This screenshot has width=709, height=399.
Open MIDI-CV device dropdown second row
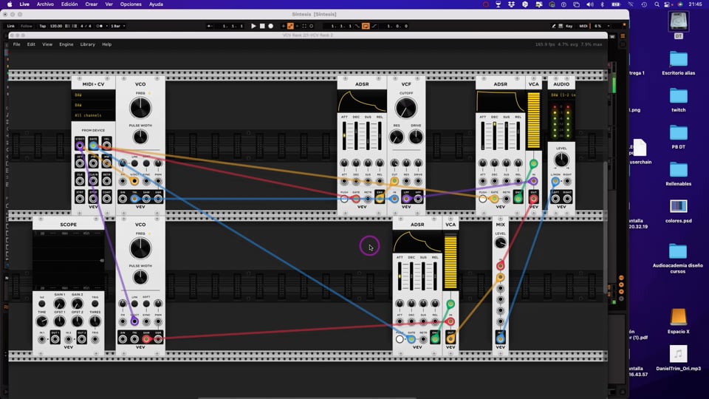pyautogui.click(x=93, y=105)
